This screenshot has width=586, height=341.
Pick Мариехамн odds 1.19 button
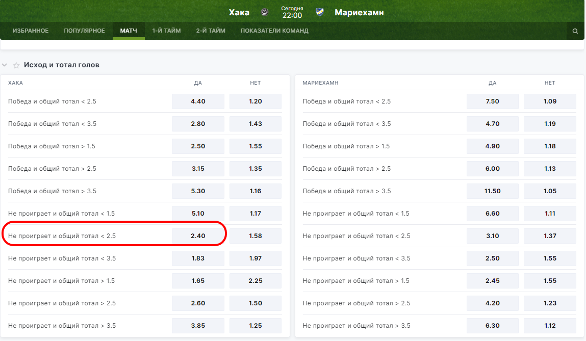(550, 124)
